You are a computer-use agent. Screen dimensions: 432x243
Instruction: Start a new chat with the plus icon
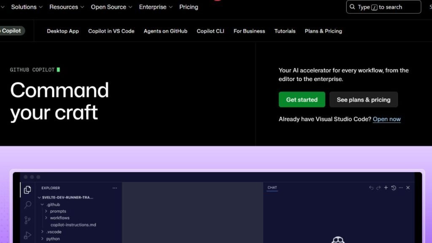click(x=386, y=188)
